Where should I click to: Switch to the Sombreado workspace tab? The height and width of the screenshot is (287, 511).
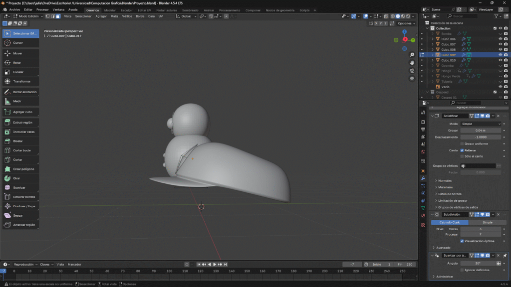[190, 10]
